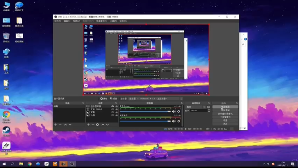The width and height of the screenshot is (298, 168).
Task: Open 麦克风/Aux audio settings gear
Action: tap(179, 111)
